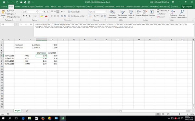The width and height of the screenshot is (195, 121).
Task: Toggle italic K formatting
Action: [x=27, y=16]
